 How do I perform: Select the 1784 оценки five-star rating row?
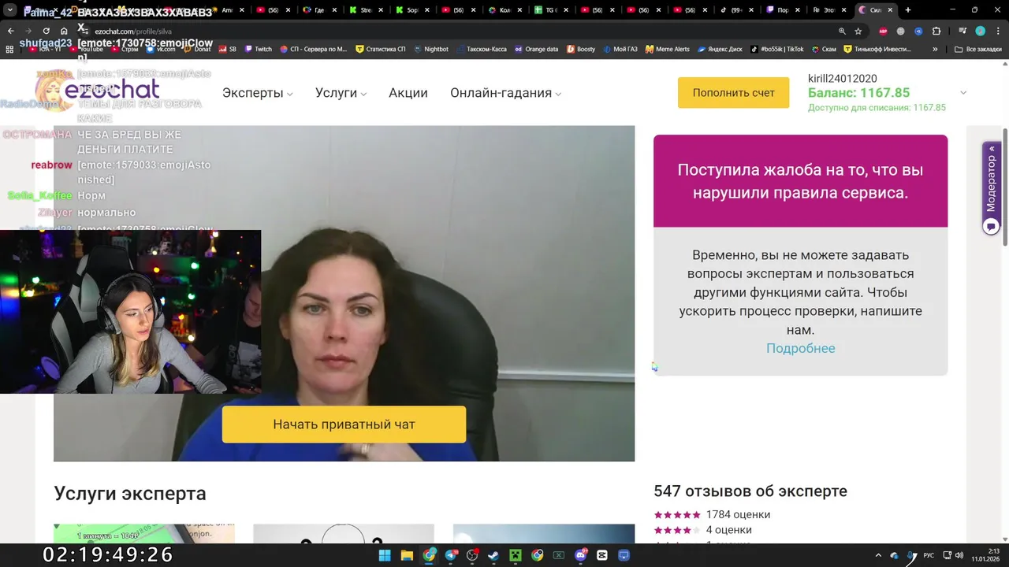tap(712, 514)
